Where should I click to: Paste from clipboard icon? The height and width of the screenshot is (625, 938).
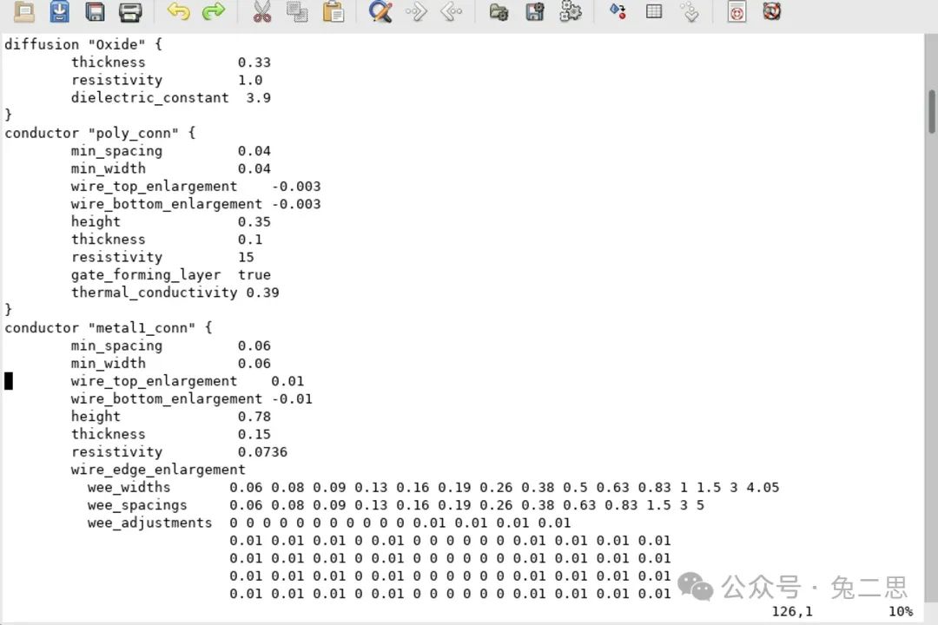(333, 11)
